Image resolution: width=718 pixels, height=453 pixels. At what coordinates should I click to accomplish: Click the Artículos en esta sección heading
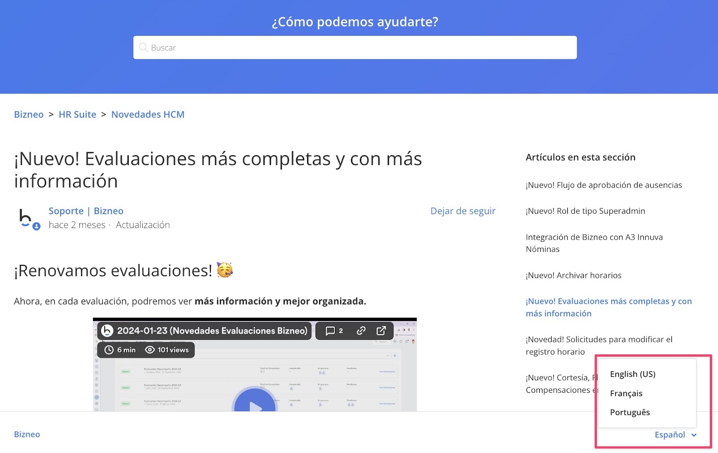point(580,157)
